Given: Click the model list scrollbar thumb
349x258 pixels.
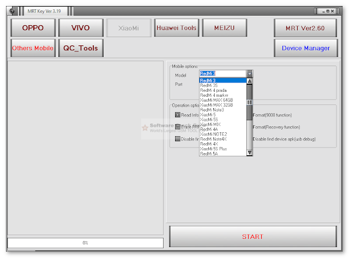Looking at the screenshot, I should pos(250,102).
